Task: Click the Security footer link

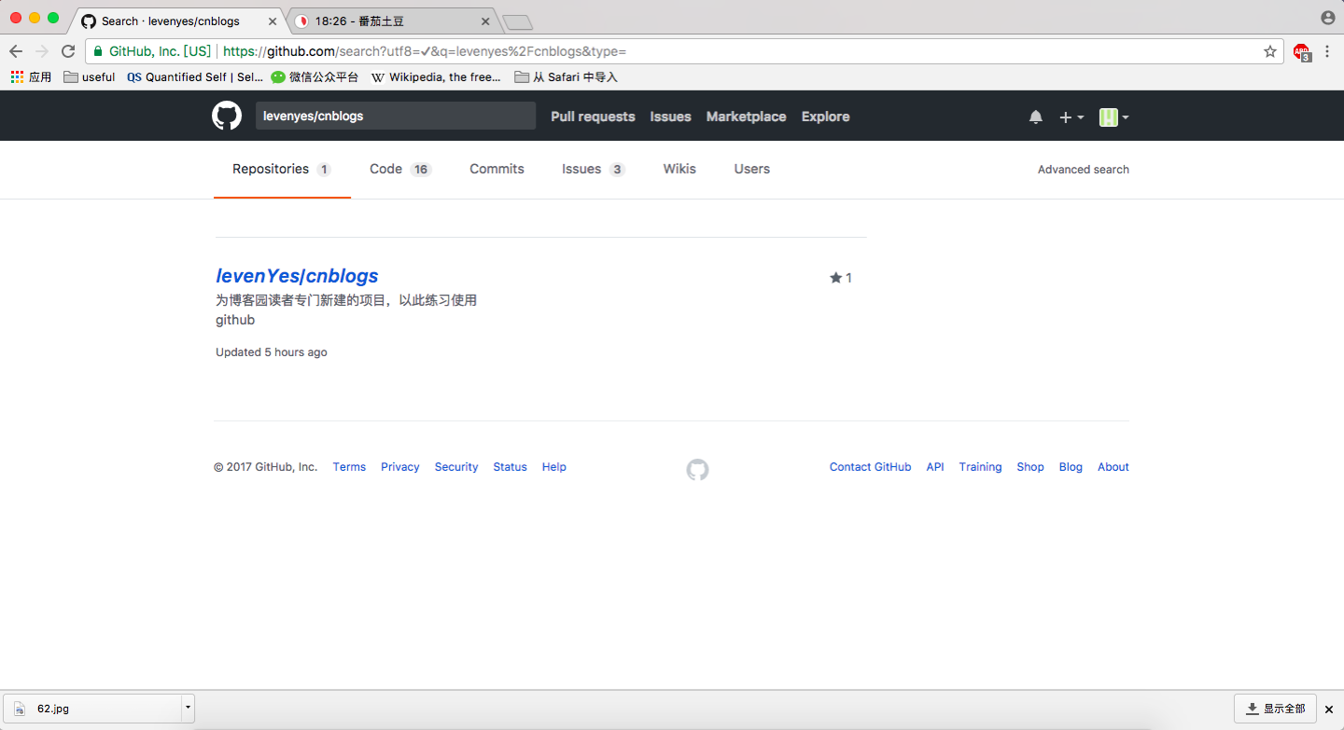Action: 456,467
